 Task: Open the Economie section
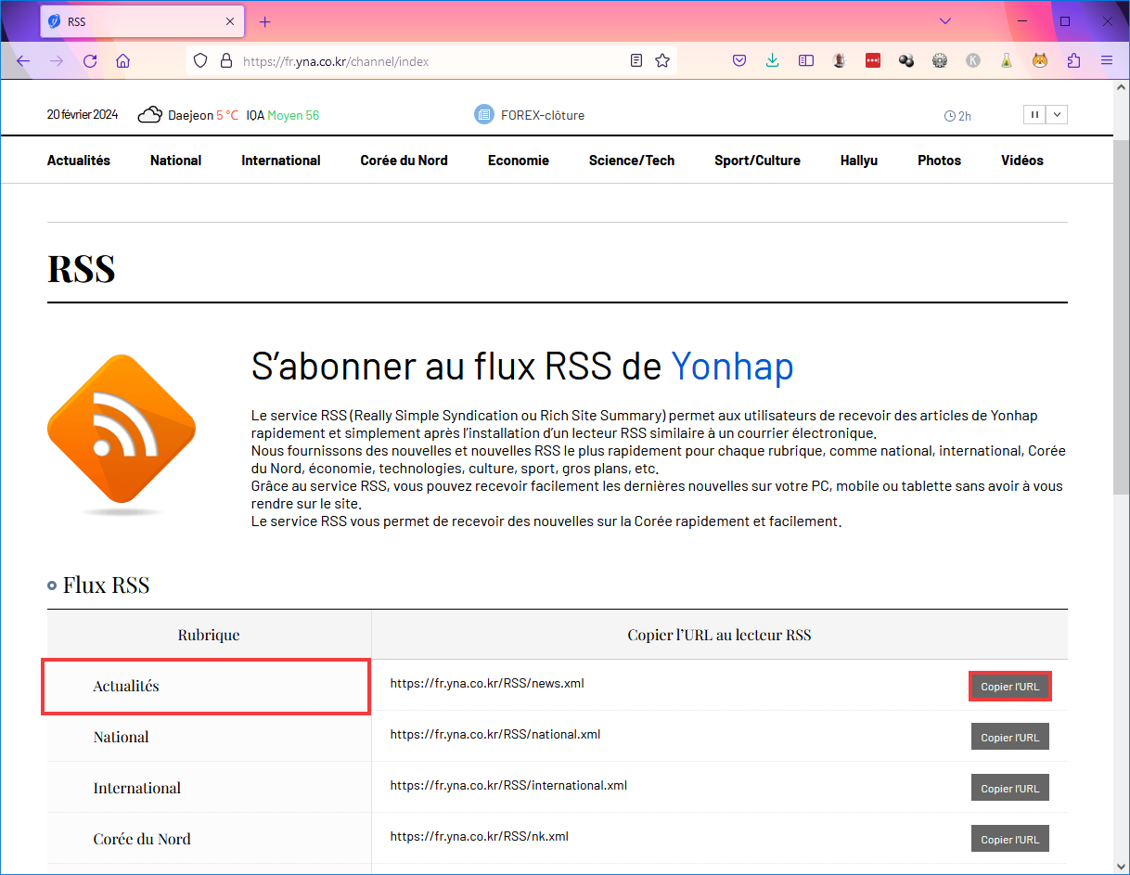click(x=519, y=161)
